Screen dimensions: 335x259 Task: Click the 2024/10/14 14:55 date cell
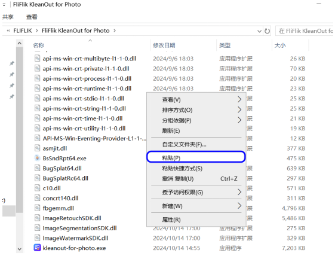(x=177, y=248)
